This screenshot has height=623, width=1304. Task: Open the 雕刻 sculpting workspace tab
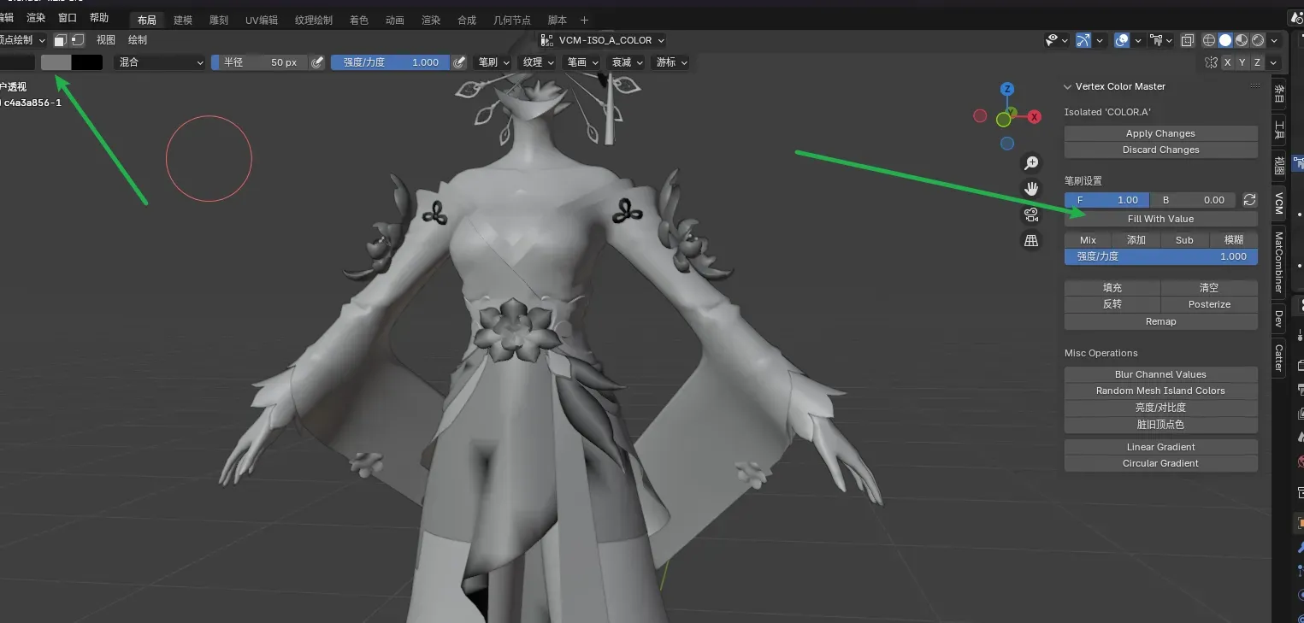point(218,20)
